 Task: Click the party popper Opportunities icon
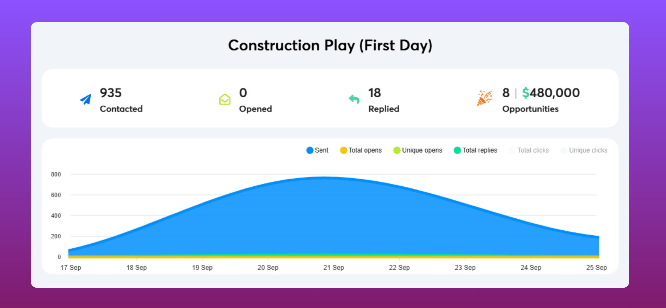[x=485, y=98]
